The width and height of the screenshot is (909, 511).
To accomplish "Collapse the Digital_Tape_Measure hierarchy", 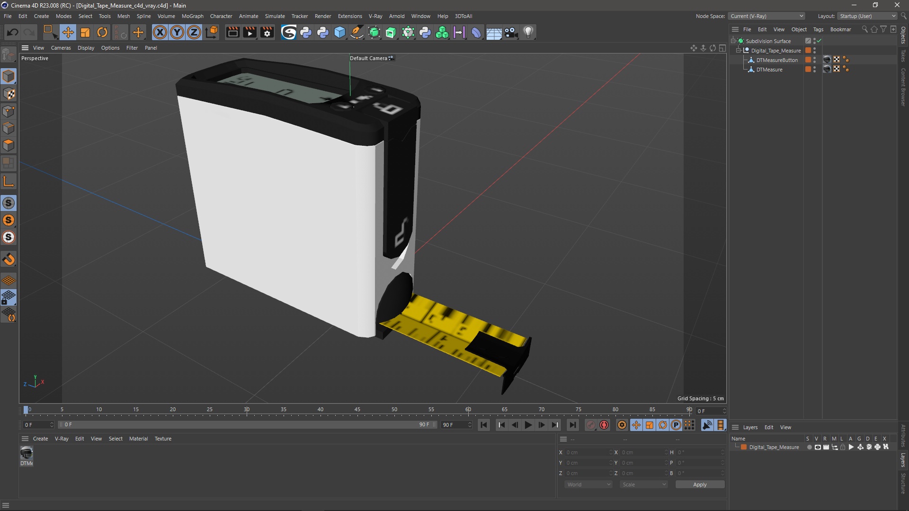I will 739,50.
